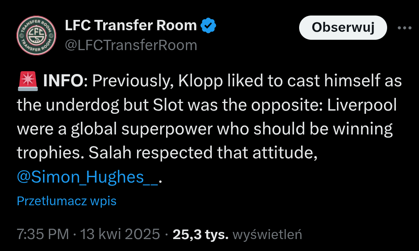The height and width of the screenshot is (251, 419).
Task: Open the @LFCTransferRoom handle link
Action: (x=131, y=45)
